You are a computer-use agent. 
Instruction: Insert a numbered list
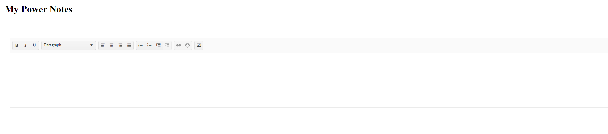(x=149, y=45)
